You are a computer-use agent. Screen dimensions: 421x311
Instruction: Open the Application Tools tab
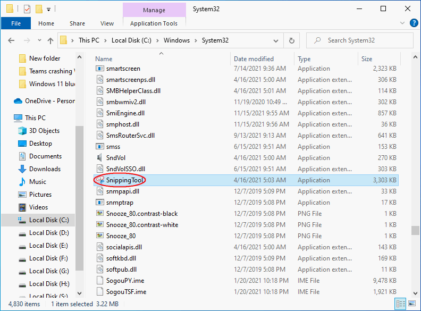point(154,23)
